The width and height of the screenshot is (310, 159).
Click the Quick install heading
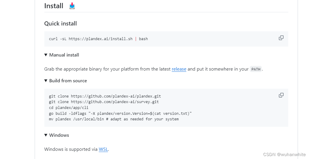pos(61,23)
